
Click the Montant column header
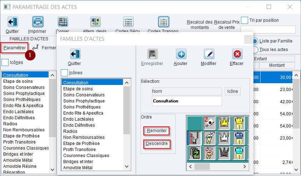click(x=277, y=65)
